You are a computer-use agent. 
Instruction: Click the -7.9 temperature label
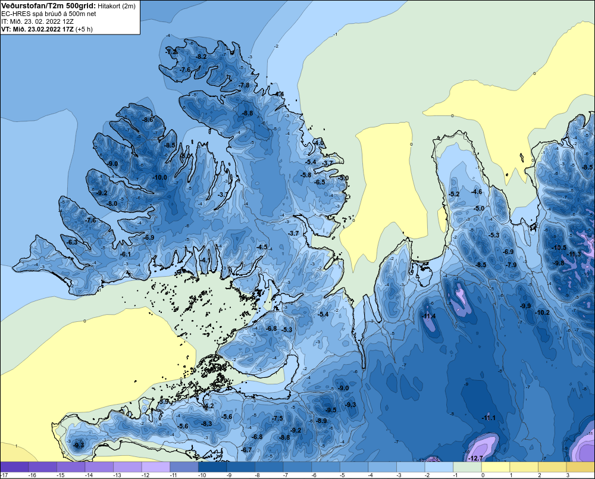(x=512, y=265)
